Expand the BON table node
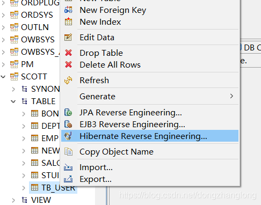This screenshot has width=261, height=205. click(24, 114)
